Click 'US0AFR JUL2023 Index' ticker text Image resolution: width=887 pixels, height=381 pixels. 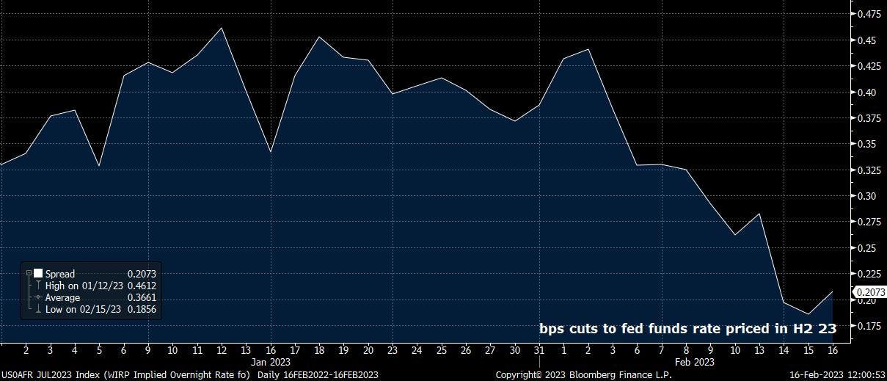pos(51,375)
